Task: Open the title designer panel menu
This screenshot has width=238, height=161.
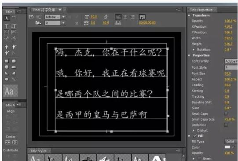Action: tap(178, 10)
